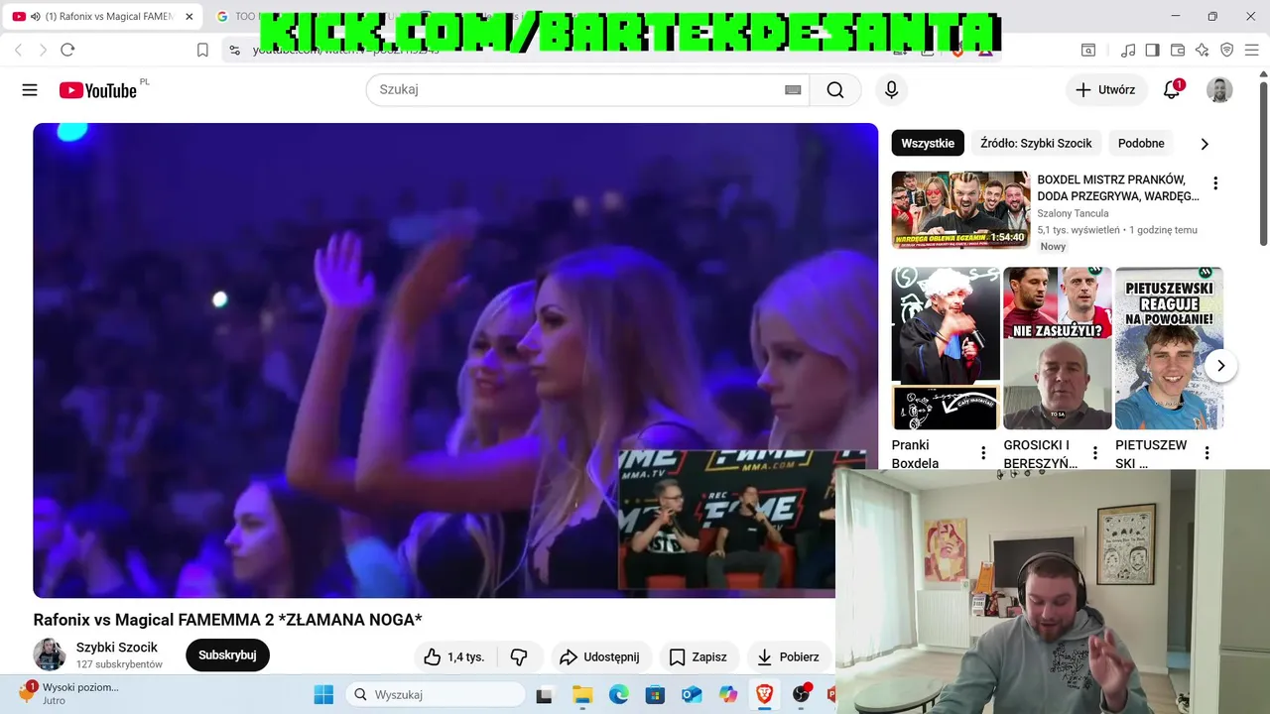Image resolution: width=1270 pixels, height=714 pixels.
Task: Open Szybki Szocik channel avatar
Action: (50, 654)
